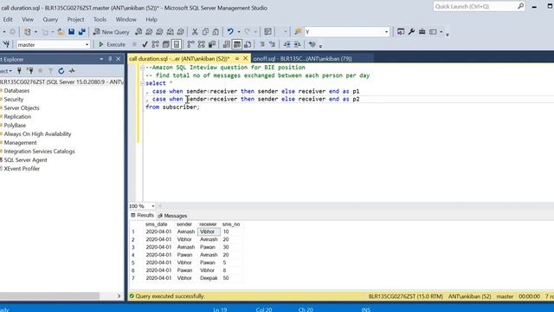Comment out the selected lines icon
Screen dimensions: 554x312
click(x=262, y=44)
